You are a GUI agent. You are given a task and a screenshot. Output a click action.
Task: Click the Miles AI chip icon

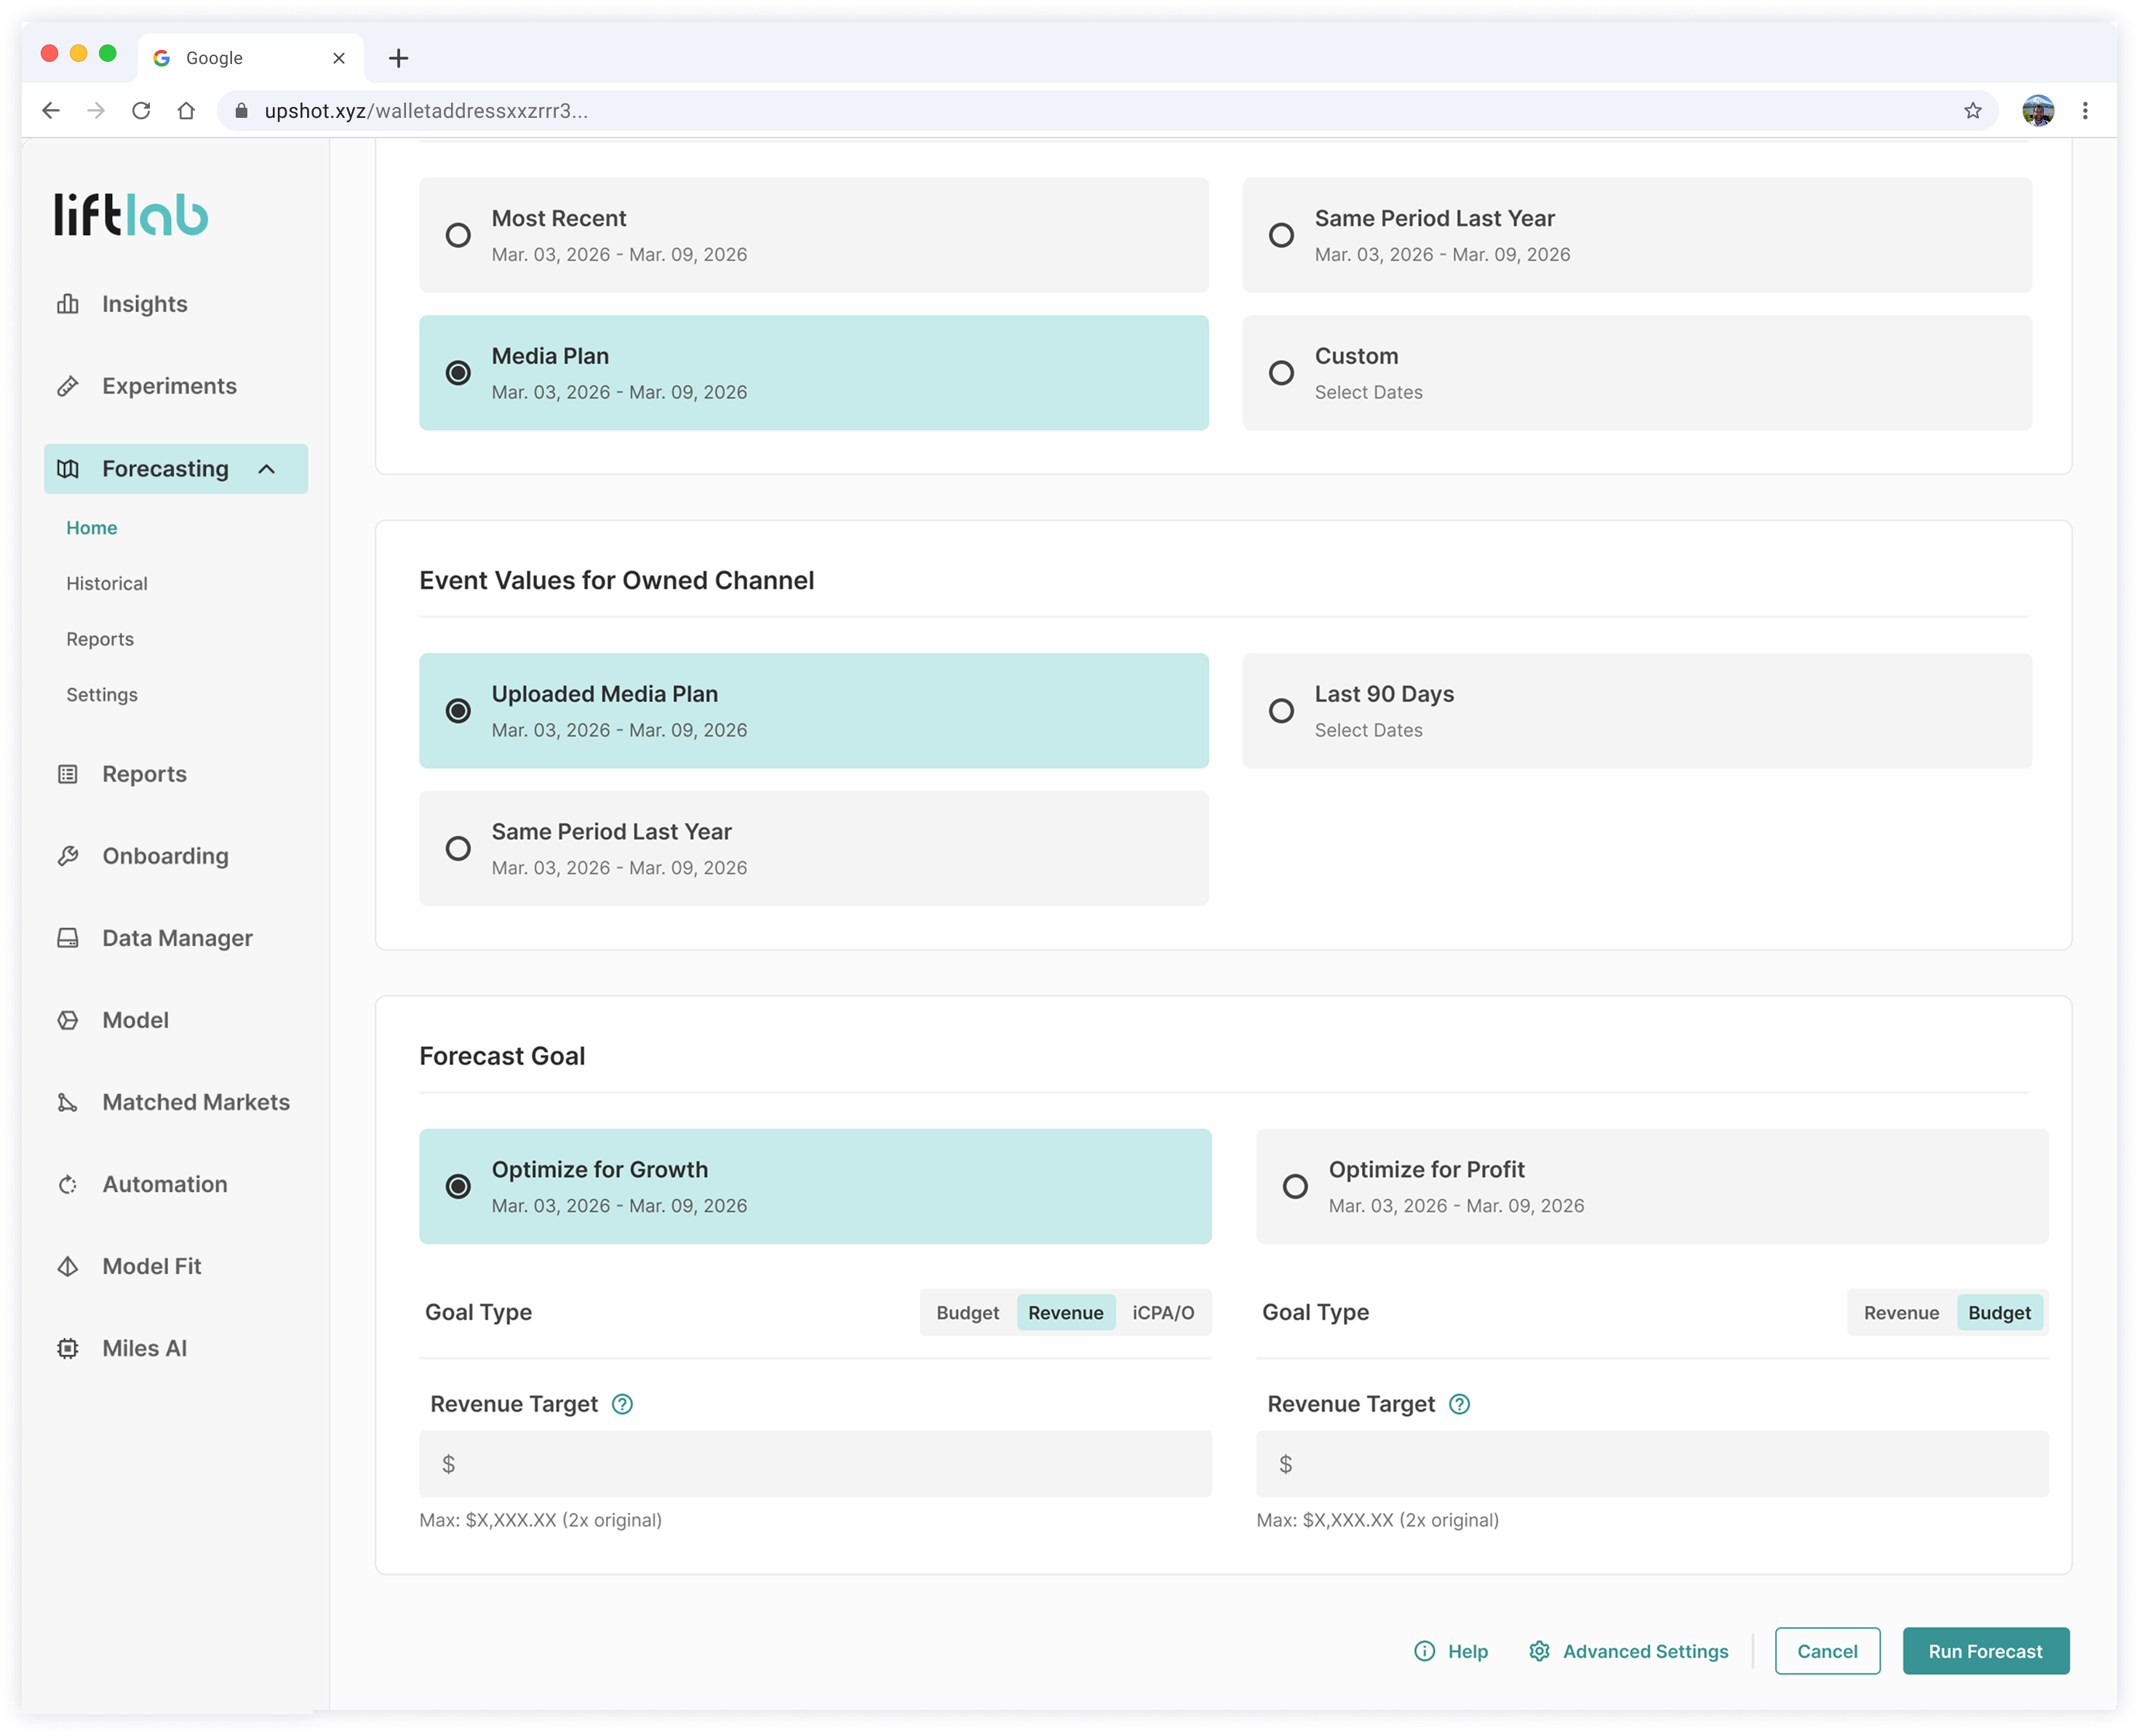pos(68,1348)
